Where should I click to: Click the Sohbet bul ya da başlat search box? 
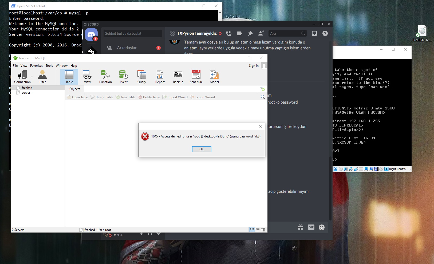(133, 33)
